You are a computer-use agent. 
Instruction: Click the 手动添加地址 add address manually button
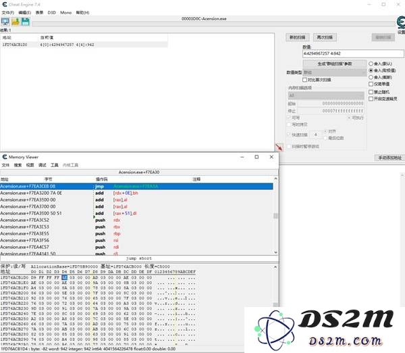[x=389, y=158]
